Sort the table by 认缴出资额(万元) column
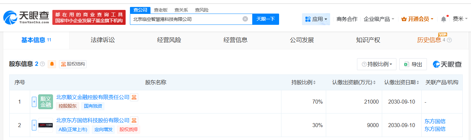 (x=354, y=82)
